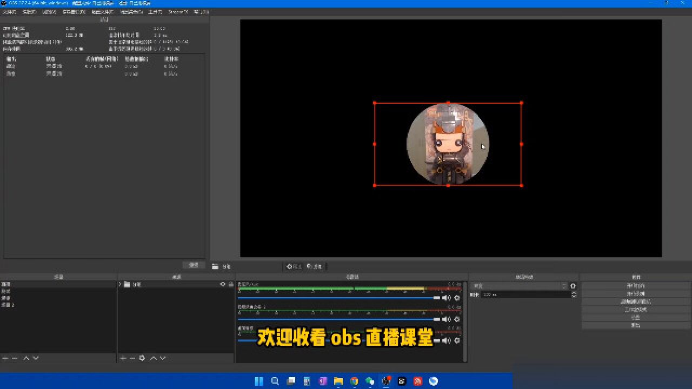Open OBS Settings from the controls panel
Image resolution: width=692 pixels, height=389 pixels.
click(x=637, y=318)
